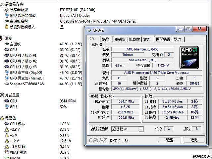This screenshot has width=212, height=159.
Task: Click the 主機板名稱 motherboard icon
Action: 7,21
